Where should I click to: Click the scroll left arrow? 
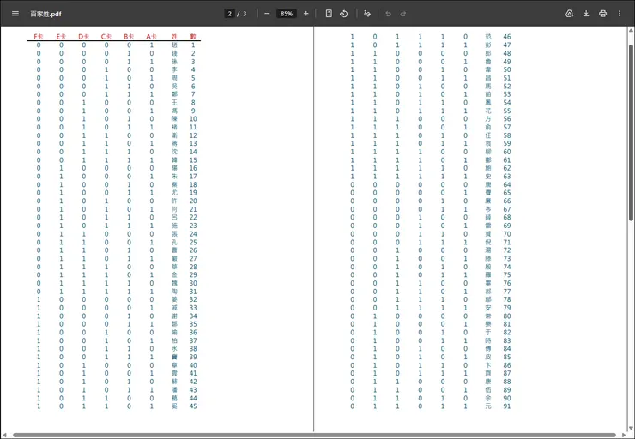tap(4, 436)
